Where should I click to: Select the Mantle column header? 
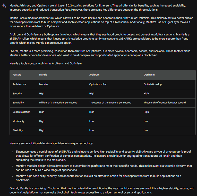(43, 75)
